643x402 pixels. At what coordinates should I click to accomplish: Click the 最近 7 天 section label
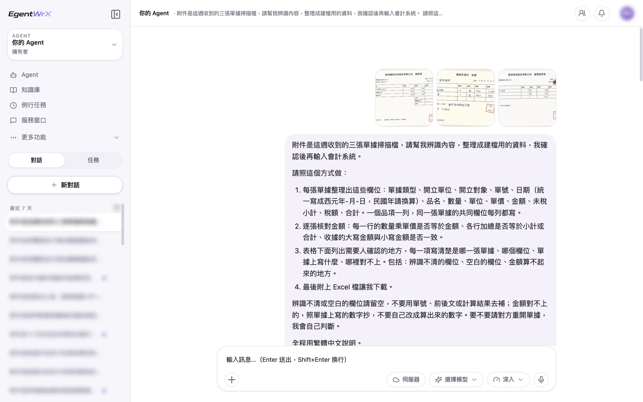coord(21,208)
